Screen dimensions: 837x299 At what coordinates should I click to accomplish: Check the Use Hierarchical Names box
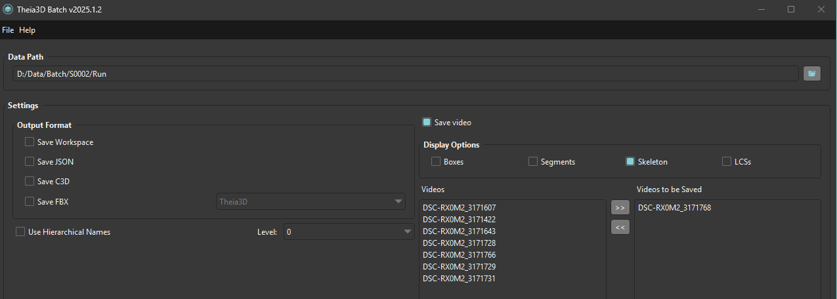(20, 231)
